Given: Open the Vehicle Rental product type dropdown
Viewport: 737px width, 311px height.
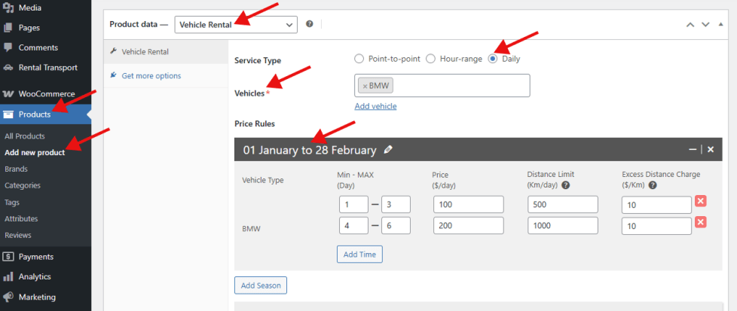Looking at the screenshot, I should (x=236, y=24).
